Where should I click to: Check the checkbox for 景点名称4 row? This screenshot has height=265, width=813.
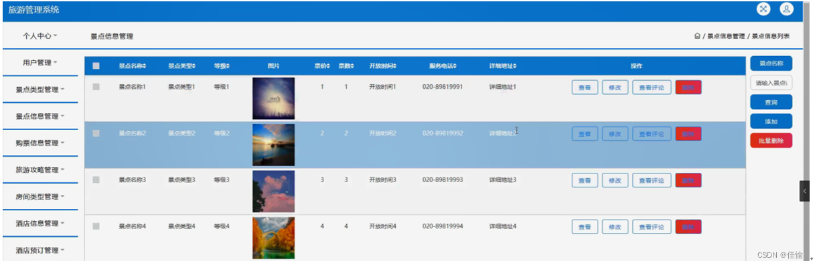click(96, 227)
